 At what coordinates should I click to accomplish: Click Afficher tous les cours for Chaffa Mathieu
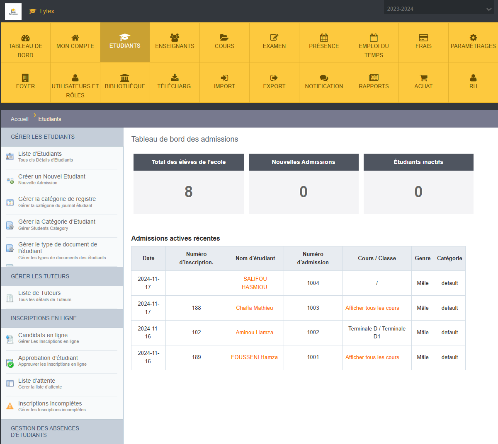tap(372, 308)
